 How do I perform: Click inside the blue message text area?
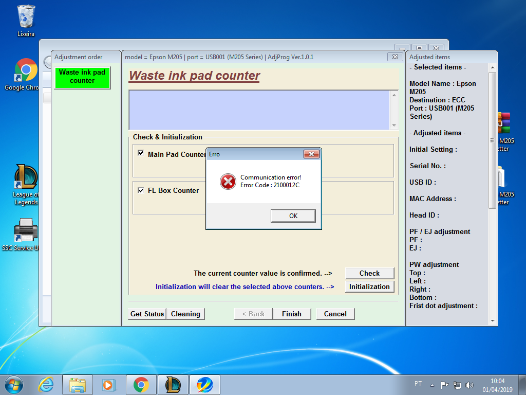tap(259, 110)
